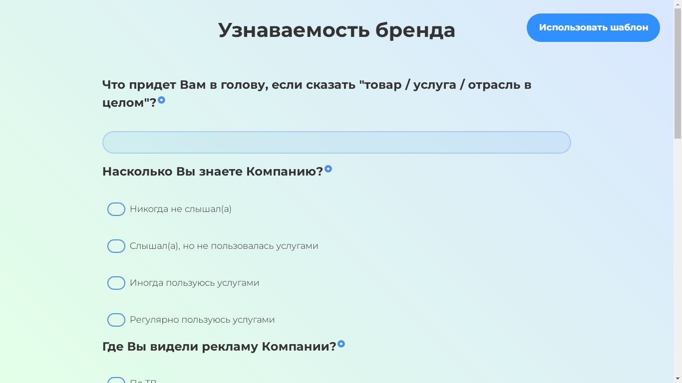
Task: Click the 'Использовать шаблон' button
Action: point(593,27)
